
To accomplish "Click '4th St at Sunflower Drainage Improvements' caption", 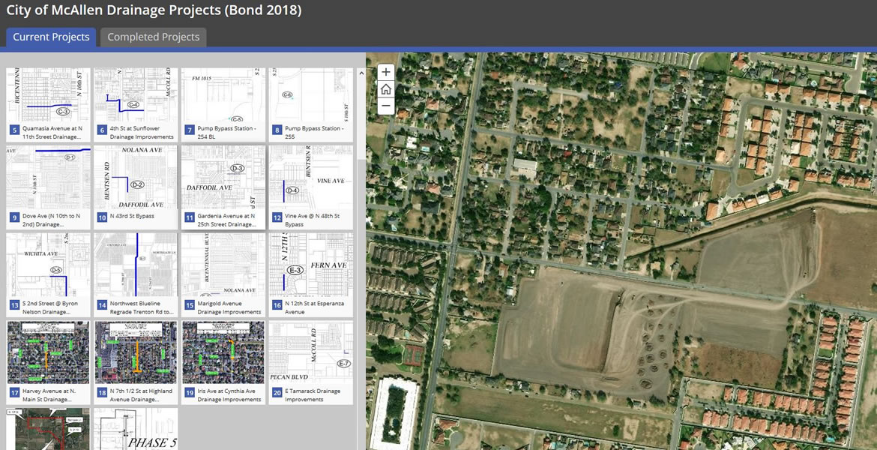I will click(142, 132).
